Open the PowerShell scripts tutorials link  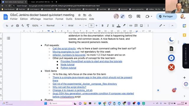coord(91,62)
